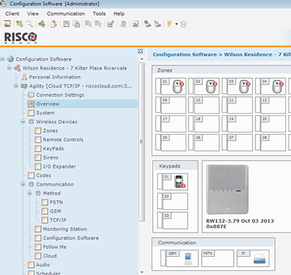
Task: Collapse the Agility Cloud TCP/IP node
Action: pos(16,86)
